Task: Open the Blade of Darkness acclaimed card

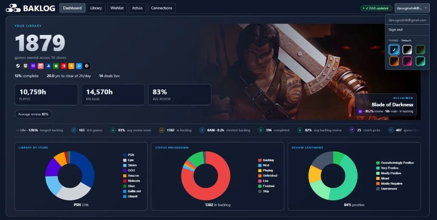Action: pyautogui.click(x=386, y=105)
